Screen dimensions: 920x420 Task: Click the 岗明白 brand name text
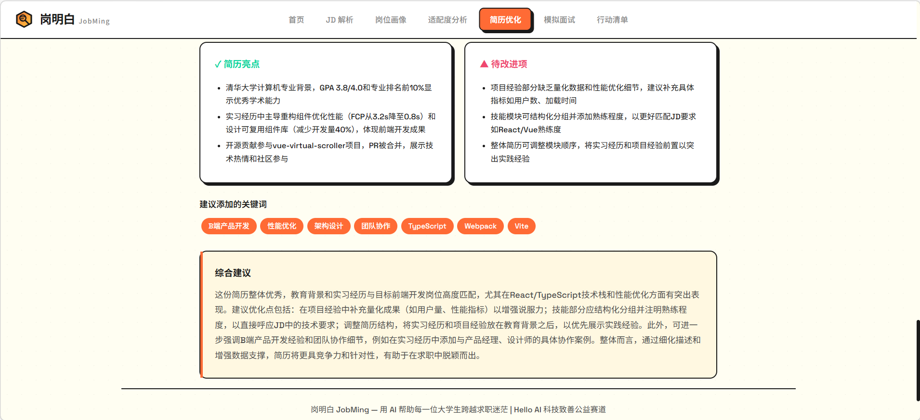(x=57, y=19)
